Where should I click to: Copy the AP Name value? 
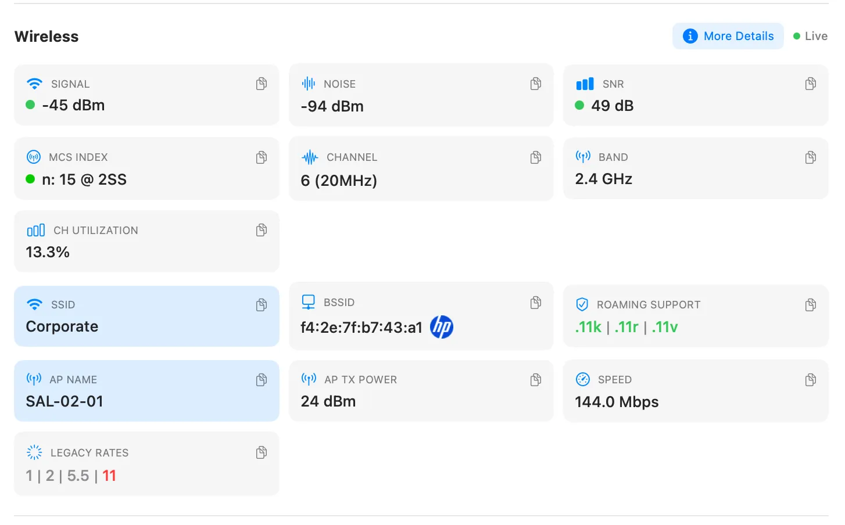tap(262, 380)
